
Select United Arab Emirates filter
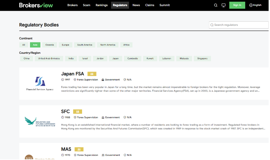(x=49, y=58)
